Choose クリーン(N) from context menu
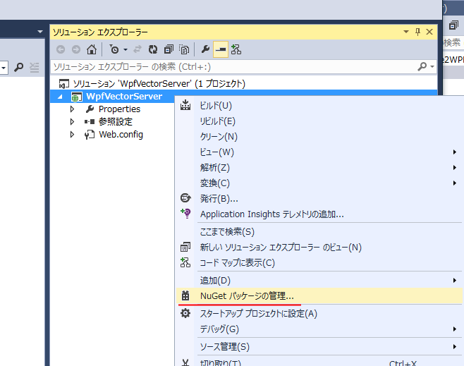The height and width of the screenshot is (366, 464). click(x=319, y=136)
